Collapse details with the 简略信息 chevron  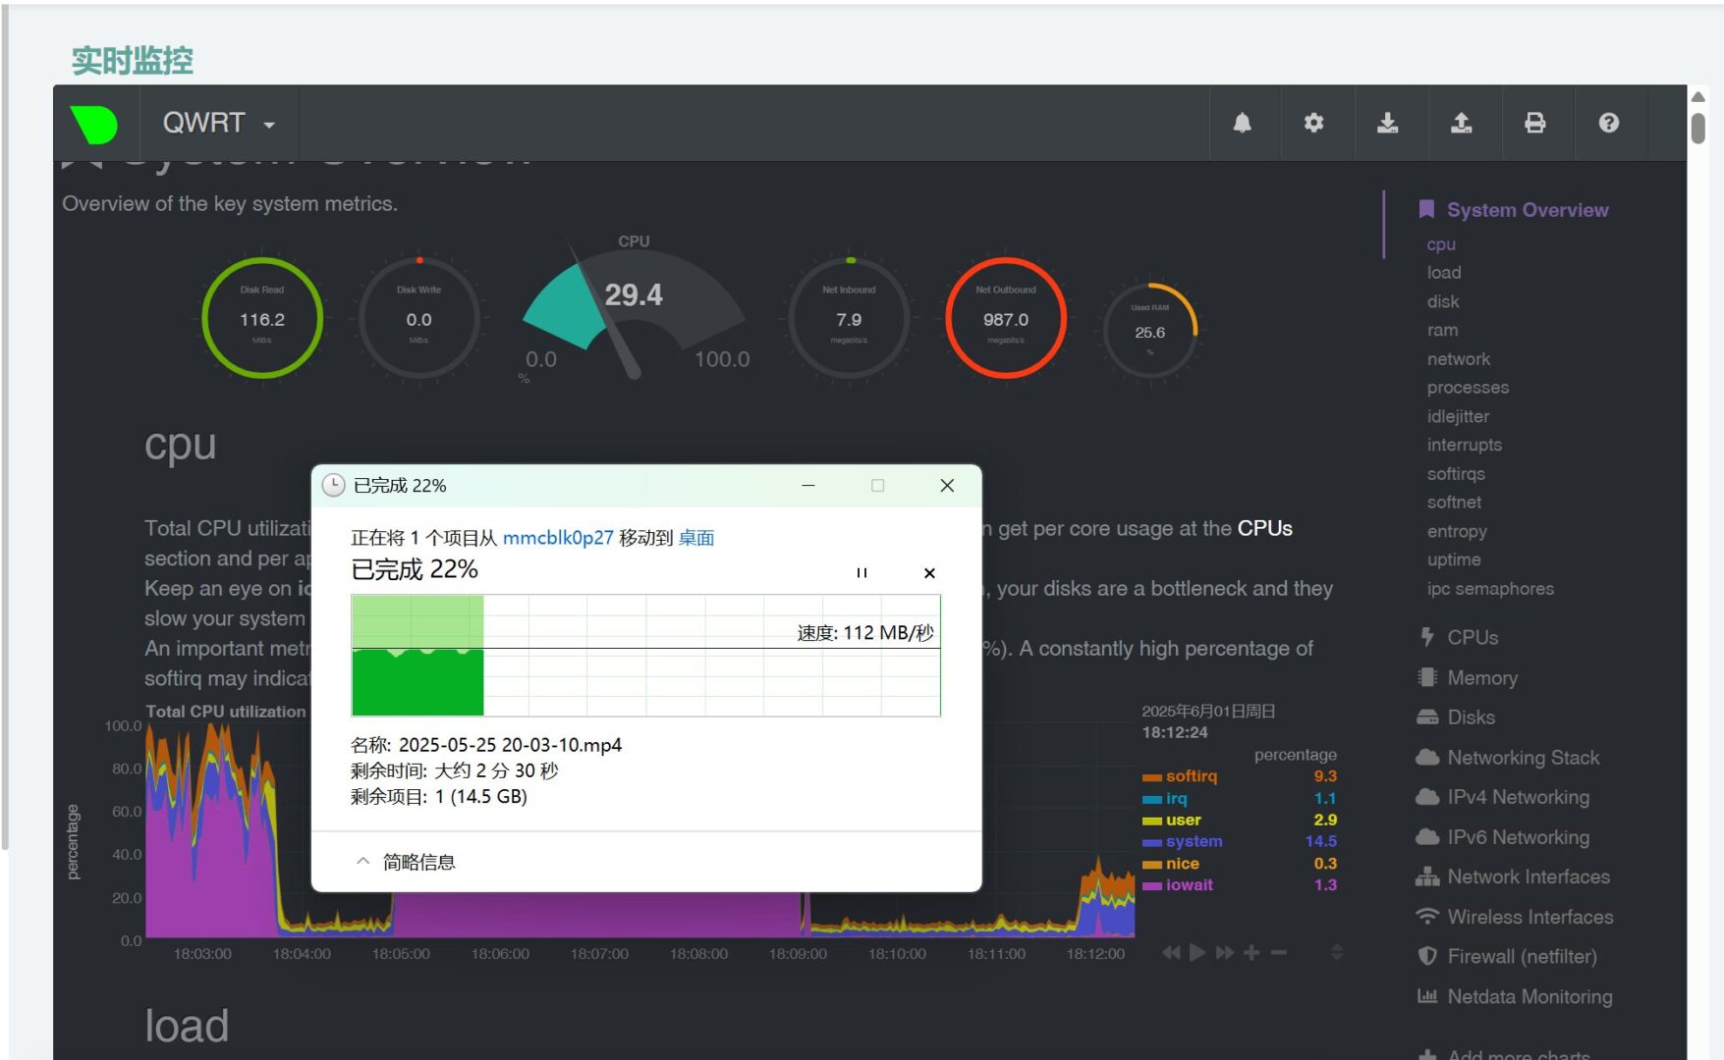[x=363, y=862]
